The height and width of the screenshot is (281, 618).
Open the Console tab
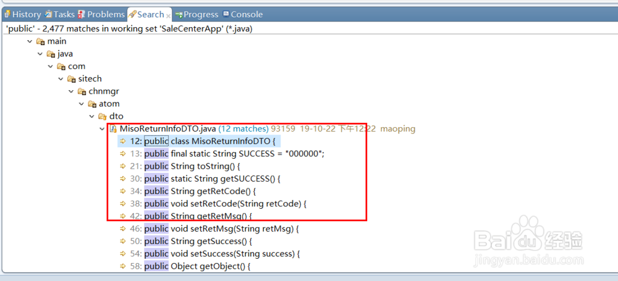[x=242, y=15]
